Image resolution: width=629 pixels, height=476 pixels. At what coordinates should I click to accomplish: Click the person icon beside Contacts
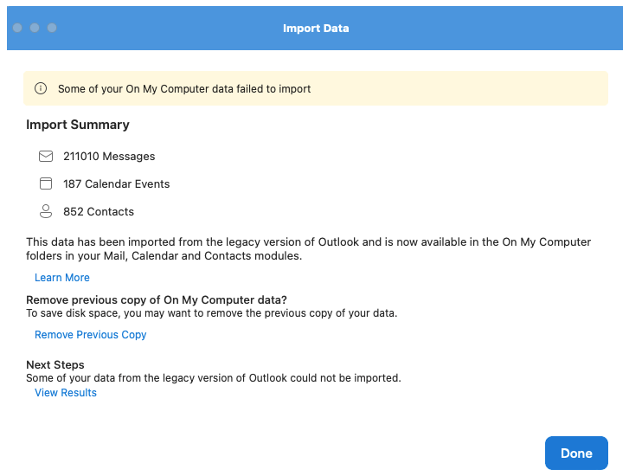pos(46,211)
